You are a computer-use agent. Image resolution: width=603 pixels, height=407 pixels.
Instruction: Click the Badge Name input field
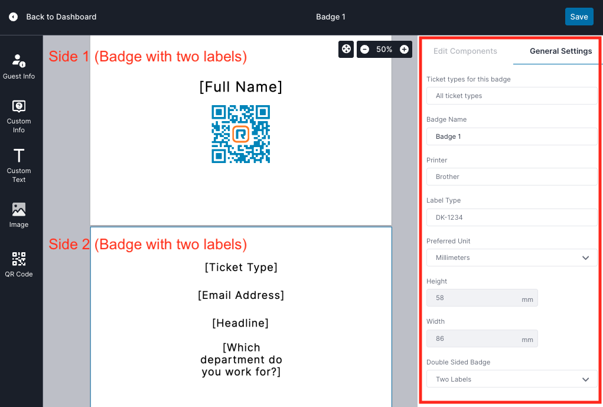pyautogui.click(x=511, y=136)
